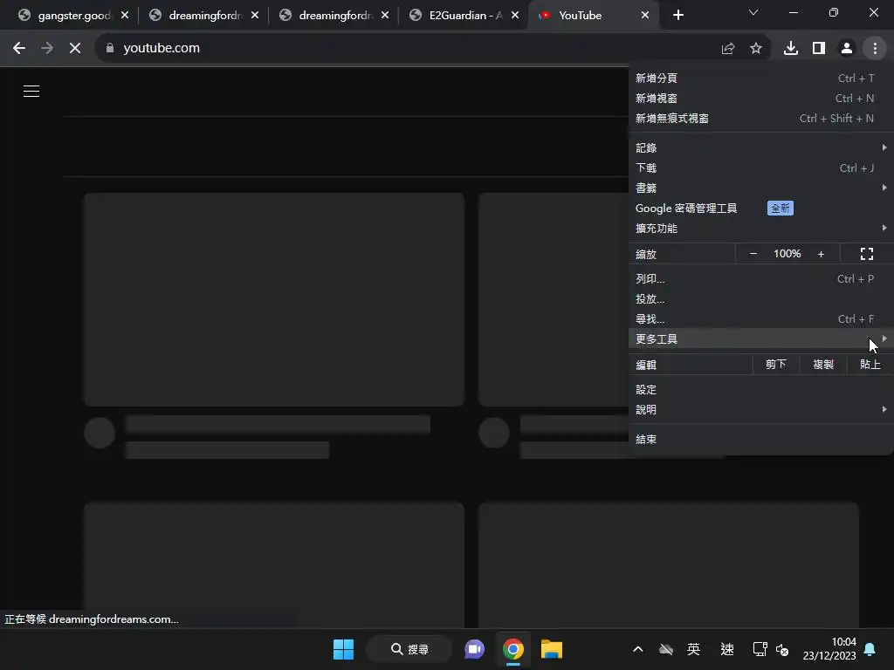Click the Chrome taskbar icon

click(513, 649)
